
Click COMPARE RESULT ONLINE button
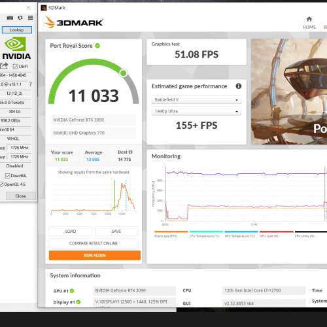point(94,243)
